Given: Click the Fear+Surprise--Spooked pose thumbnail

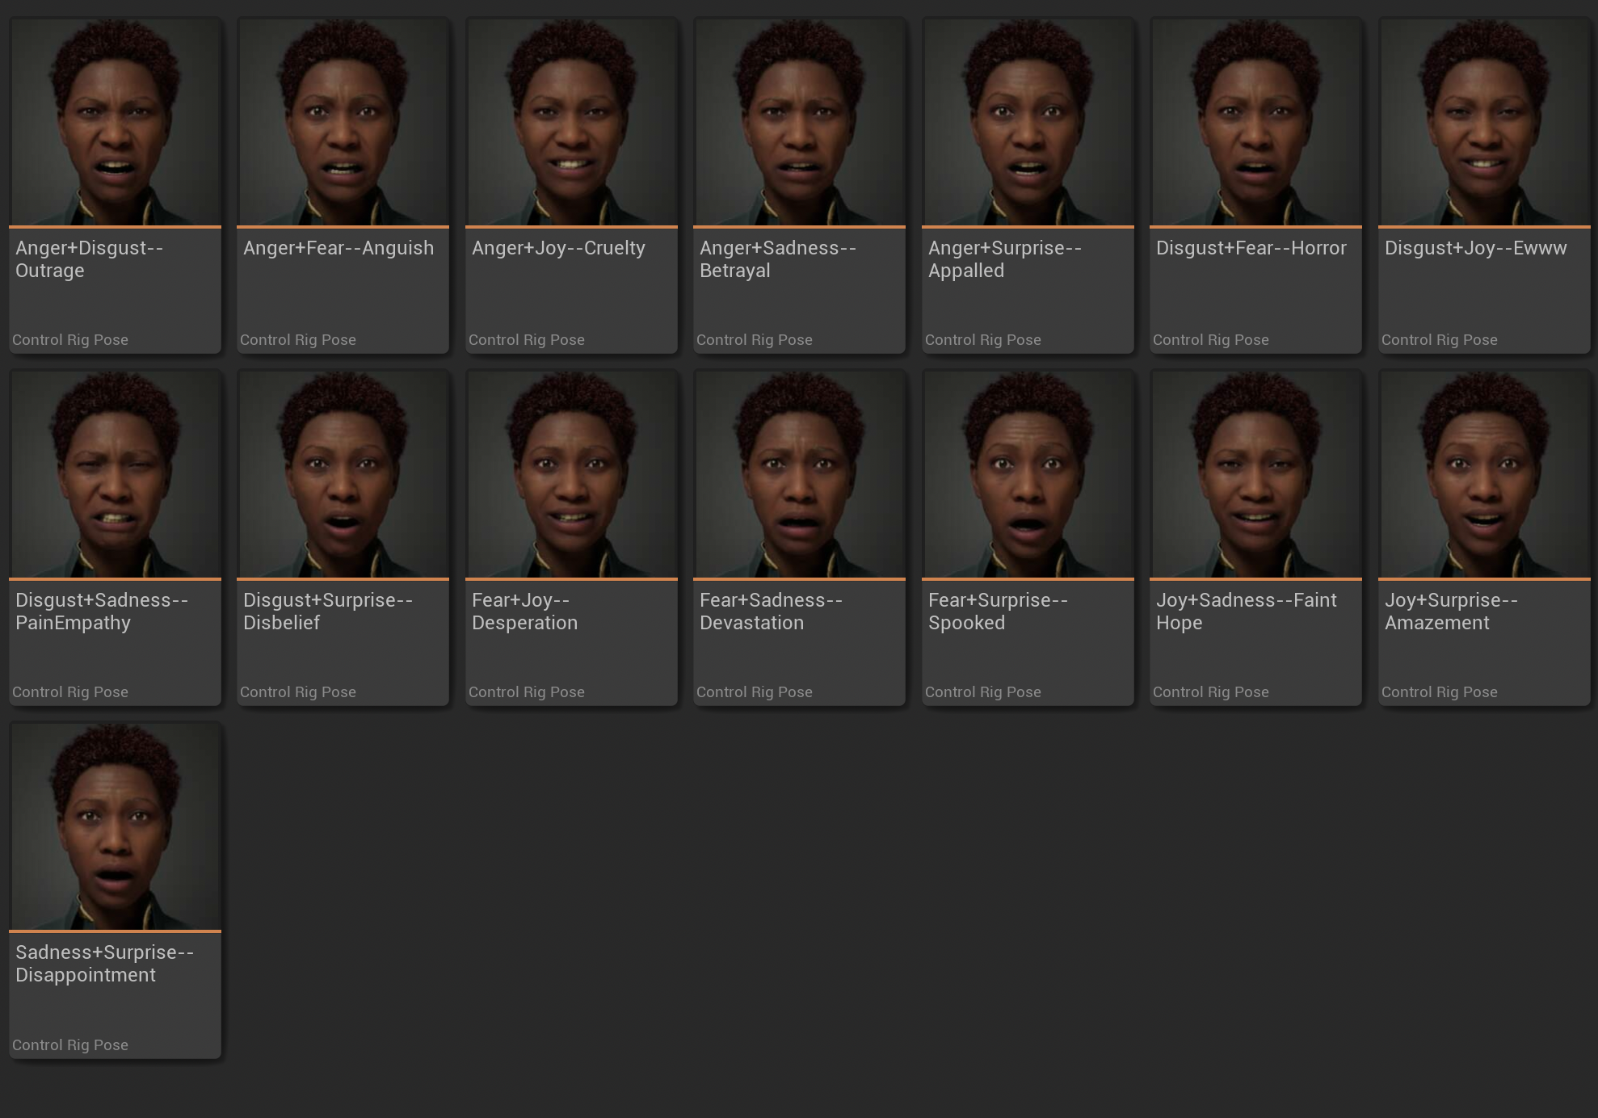Looking at the screenshot, I should [x=1028, y=474].
